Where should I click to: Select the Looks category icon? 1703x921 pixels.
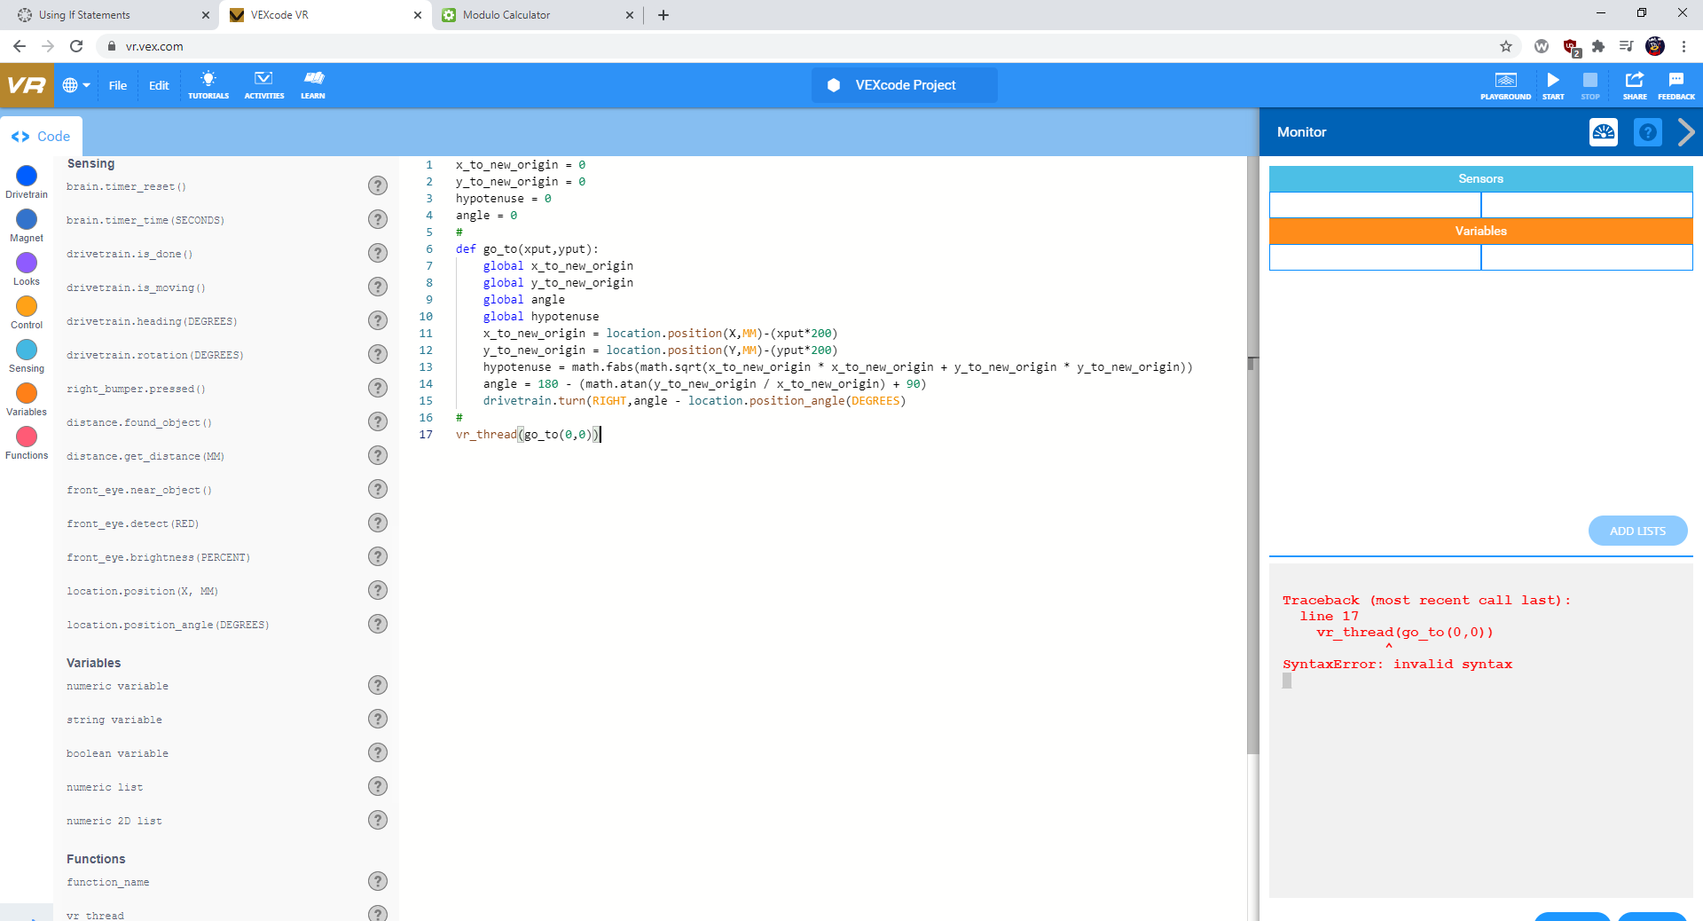click(26, 264)
